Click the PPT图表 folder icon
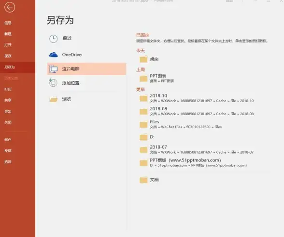 click(x=143, y=79)
